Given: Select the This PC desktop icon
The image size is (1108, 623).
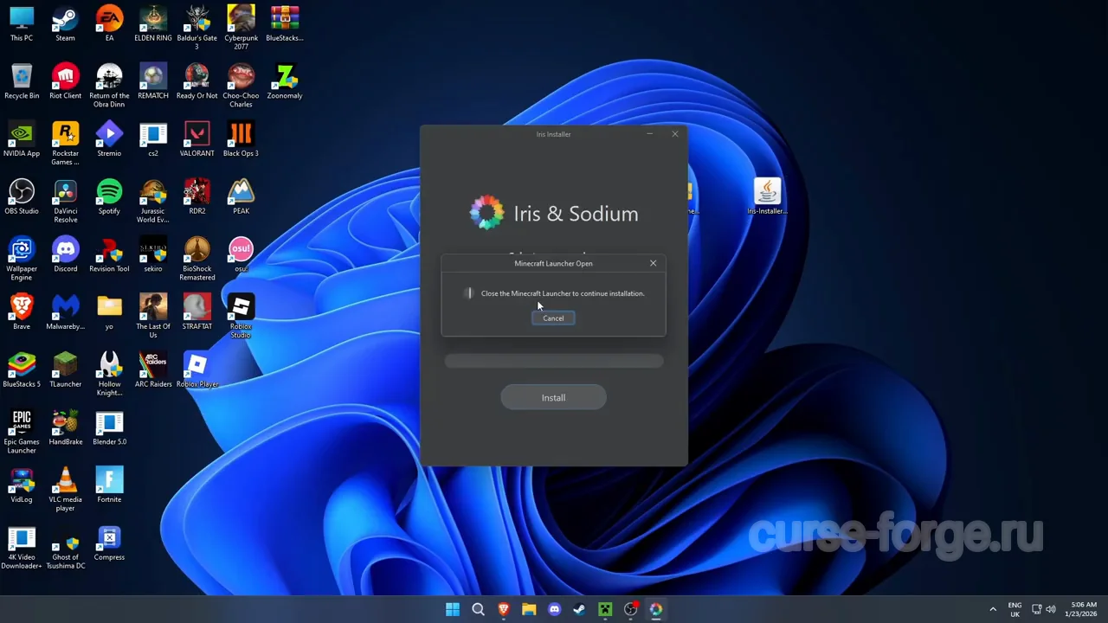Looking at the screenshot, I should coord(22,23).
